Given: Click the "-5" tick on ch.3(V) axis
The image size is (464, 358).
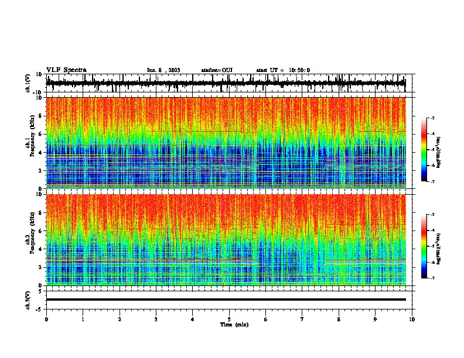Looking at the screenshot, I should tap(40, 309).
